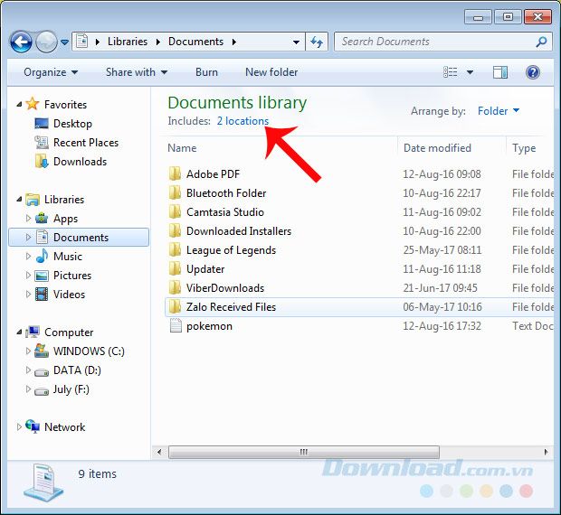Open the Organize menu
The image size is (561, 515).
[51, 72]
